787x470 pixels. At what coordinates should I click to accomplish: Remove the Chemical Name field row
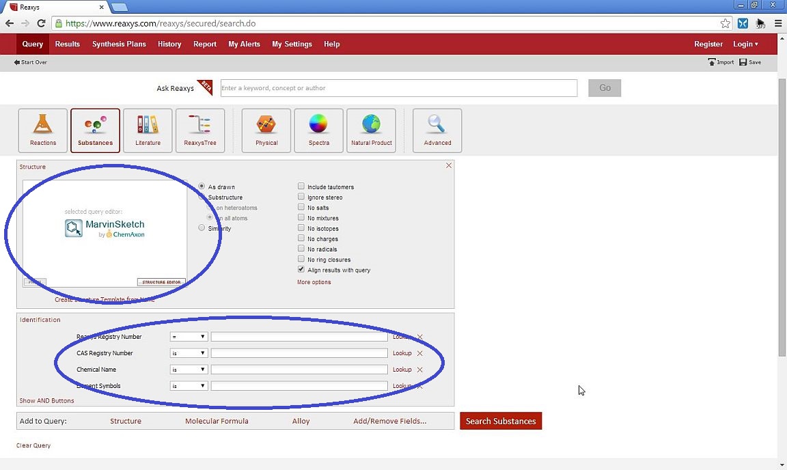click(419, 370)
